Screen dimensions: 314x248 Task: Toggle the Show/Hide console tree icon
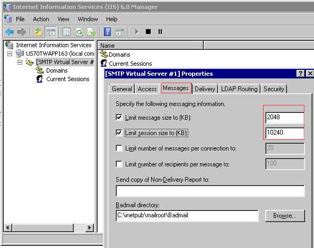[51, 32]
